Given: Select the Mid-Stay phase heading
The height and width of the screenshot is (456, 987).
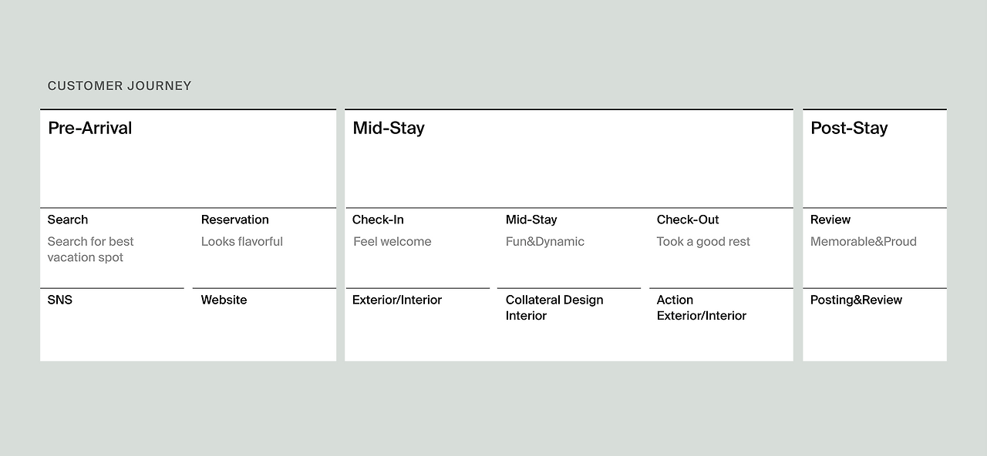Looking at the screenshot, I should tap(389, 128).
